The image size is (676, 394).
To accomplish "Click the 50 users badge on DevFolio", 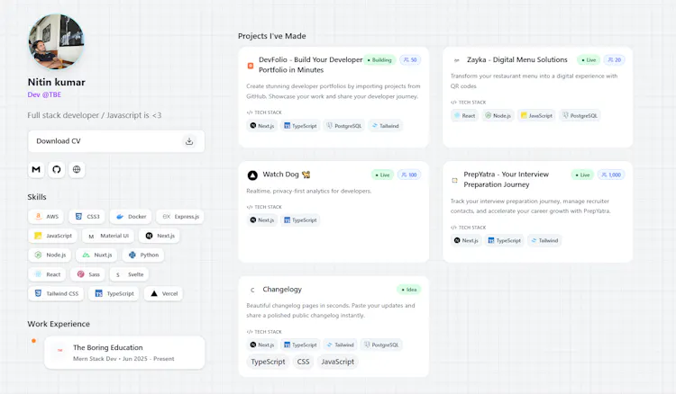I will (x=410, y=59).
